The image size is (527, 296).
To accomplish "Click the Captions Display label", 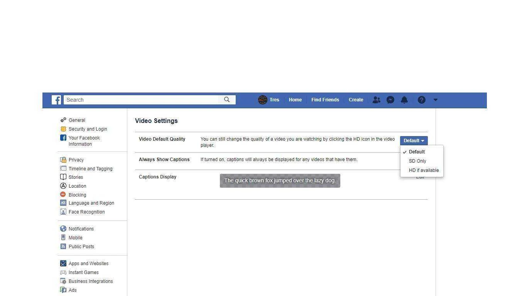I will click(x=157, y=177).
